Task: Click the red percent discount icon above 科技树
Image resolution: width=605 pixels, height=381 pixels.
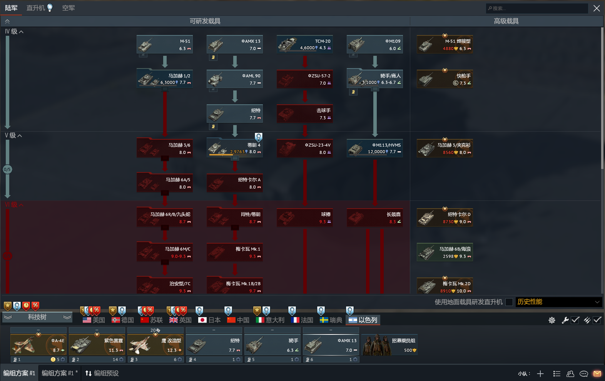Action: [35, 306]
